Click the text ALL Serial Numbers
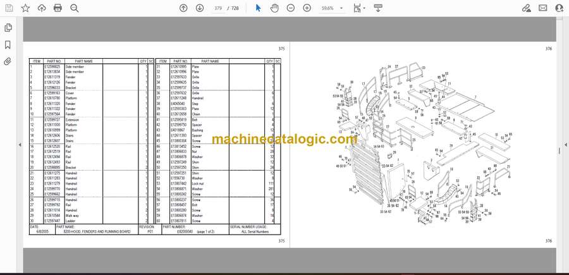Image resolution: width=569 pixels, height=275 pixels. click(255, 231)
